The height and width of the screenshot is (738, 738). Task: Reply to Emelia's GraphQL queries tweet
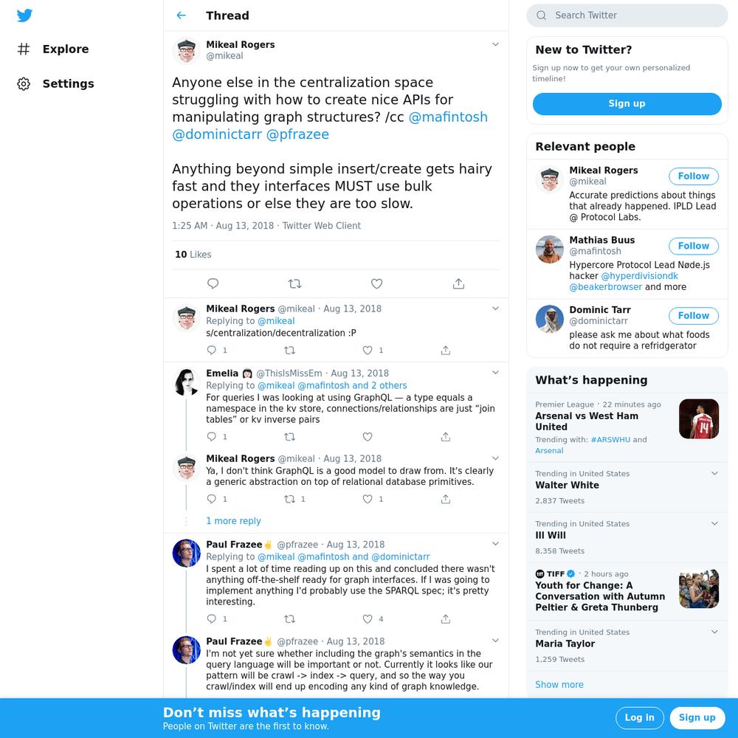pos(212,437)
